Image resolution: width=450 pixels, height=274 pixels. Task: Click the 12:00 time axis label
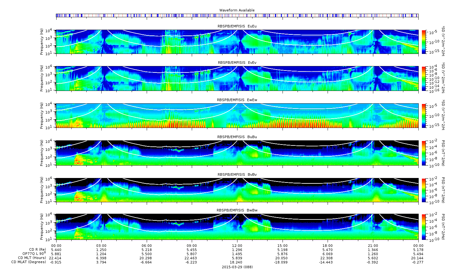(237, 245)
